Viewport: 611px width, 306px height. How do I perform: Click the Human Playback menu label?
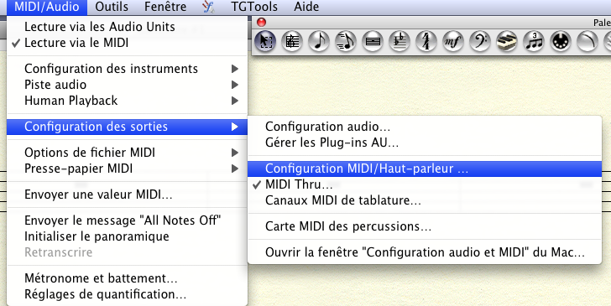[70, 101]
